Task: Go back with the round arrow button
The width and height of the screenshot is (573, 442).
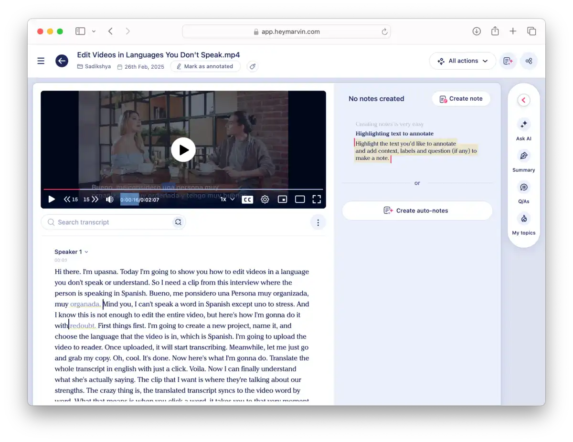Action: (x=62, y=61)
